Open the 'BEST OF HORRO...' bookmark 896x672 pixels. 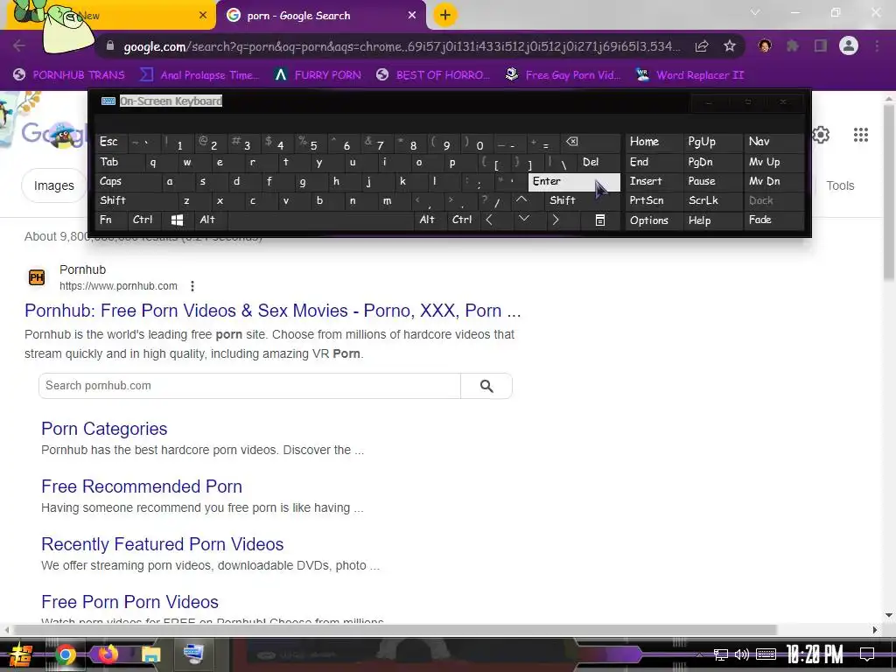coord(433,75)
